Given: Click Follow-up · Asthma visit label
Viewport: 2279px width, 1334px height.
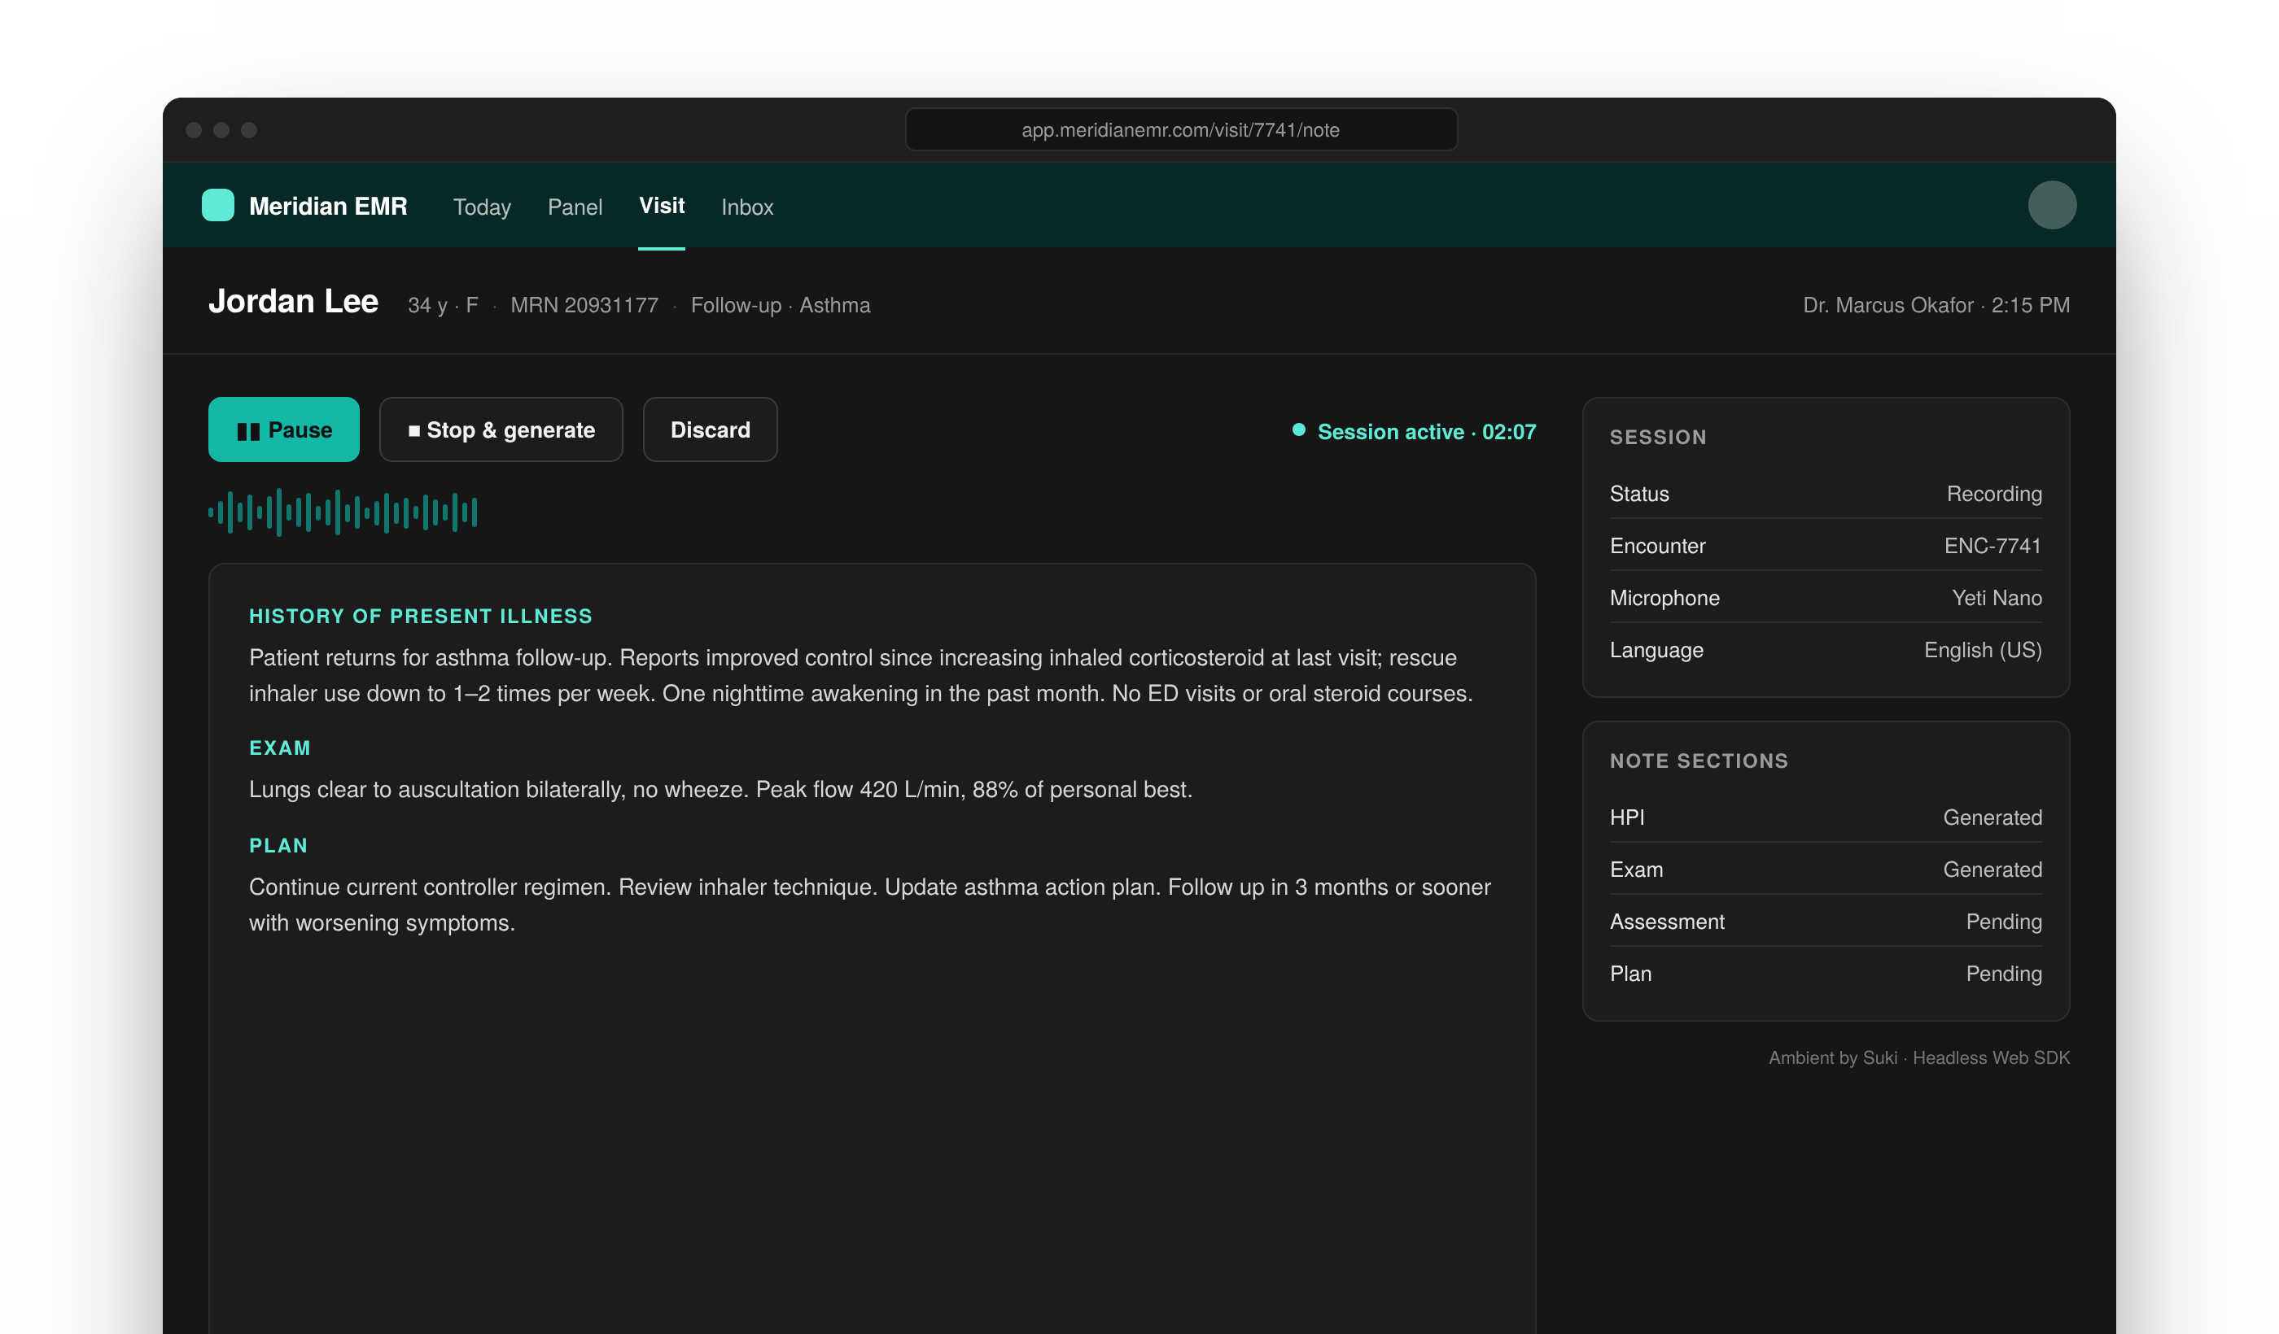Looking at the screenshot, I should (x=781, y=306).
